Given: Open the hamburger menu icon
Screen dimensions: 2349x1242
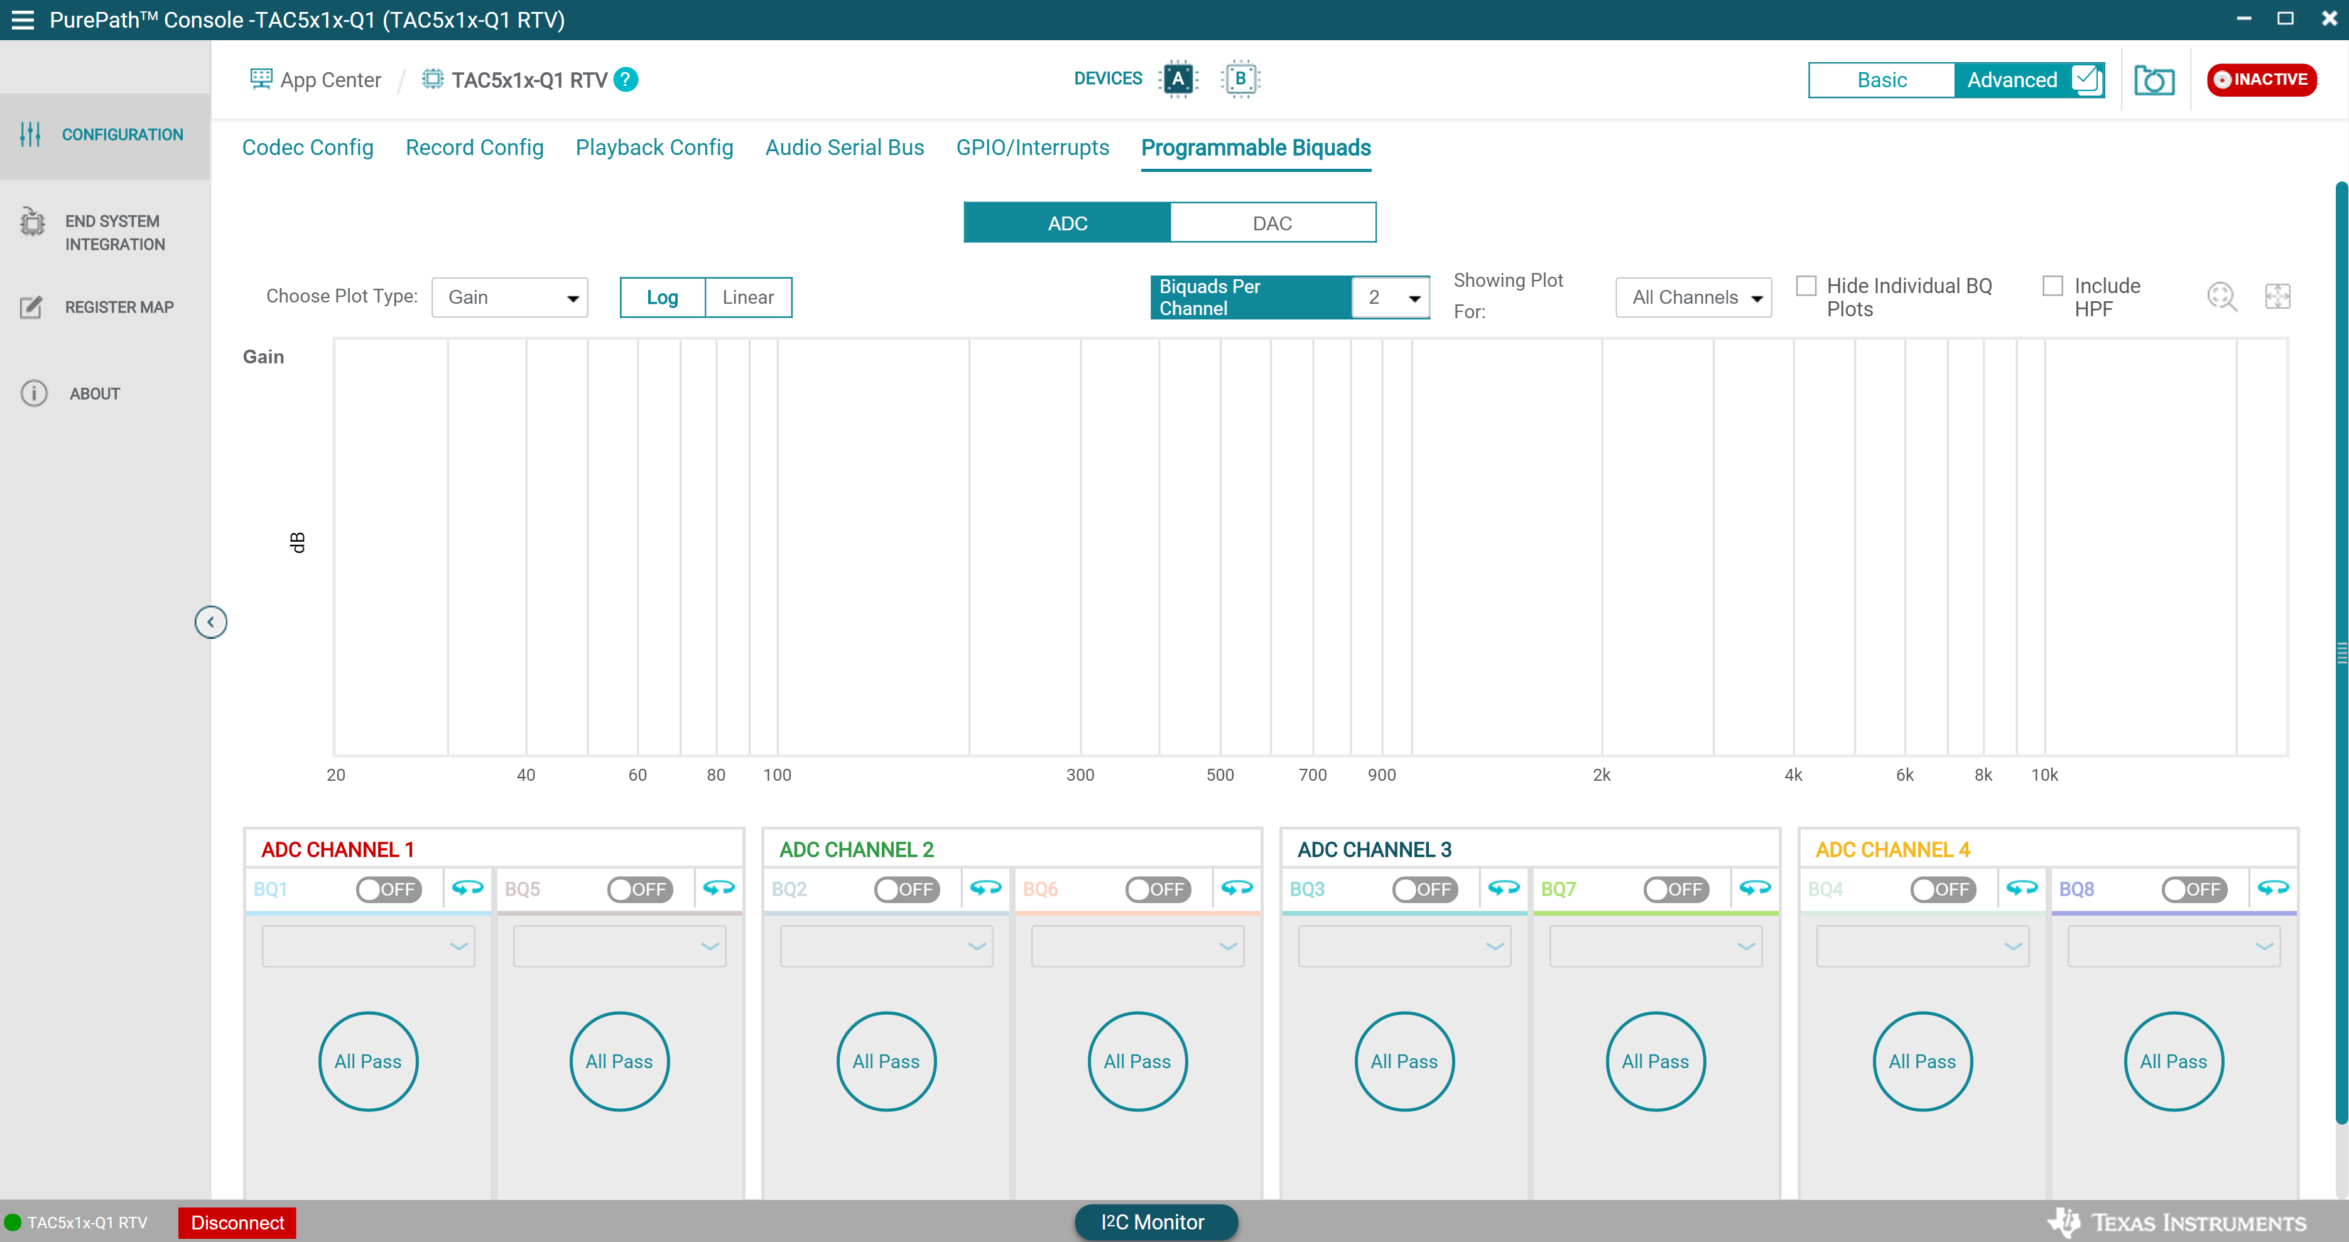Looking at the screenshot, I should (x=22, y=20).
